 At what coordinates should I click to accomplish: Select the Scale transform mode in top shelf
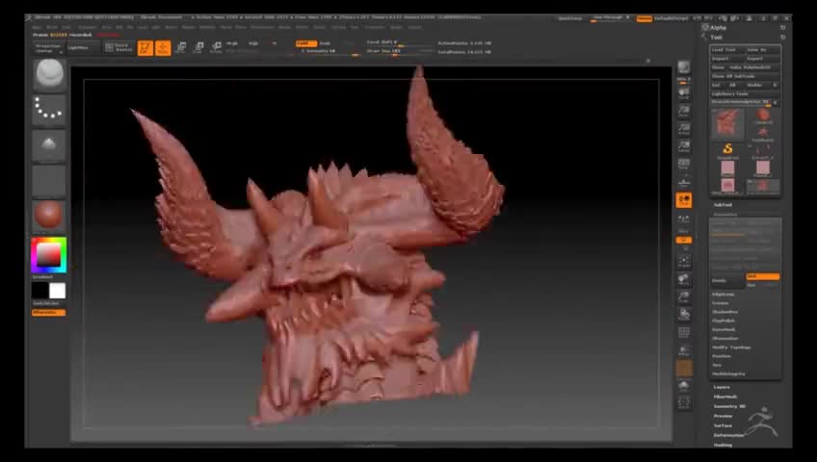[198, 48]
